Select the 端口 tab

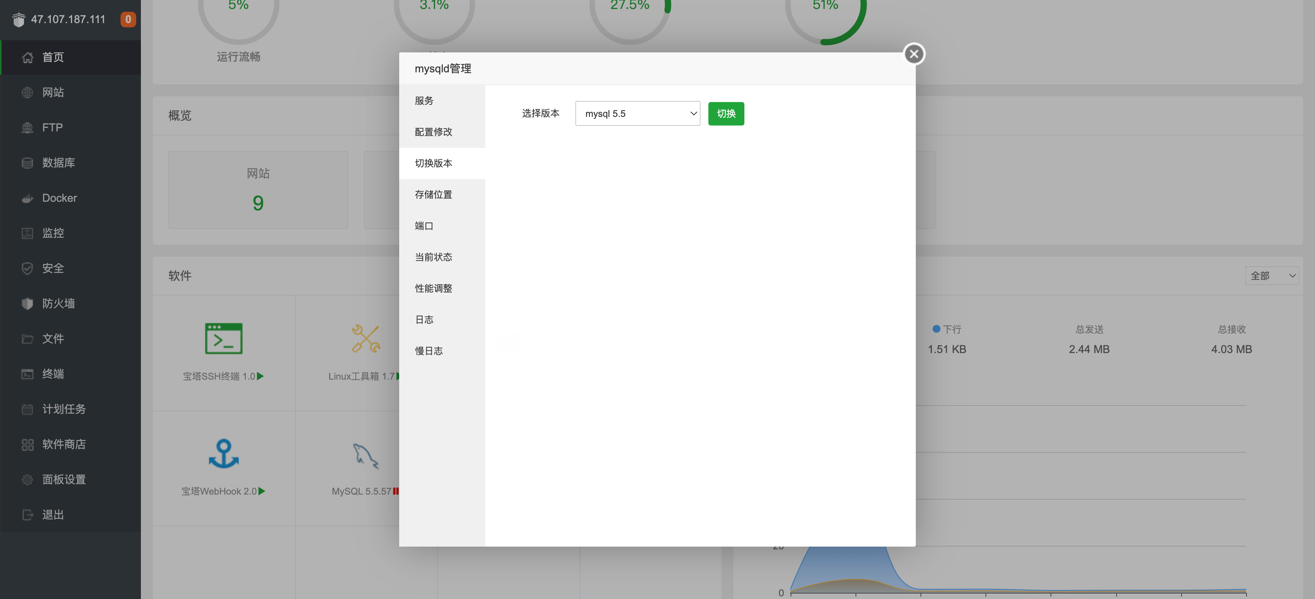point(442,226)
